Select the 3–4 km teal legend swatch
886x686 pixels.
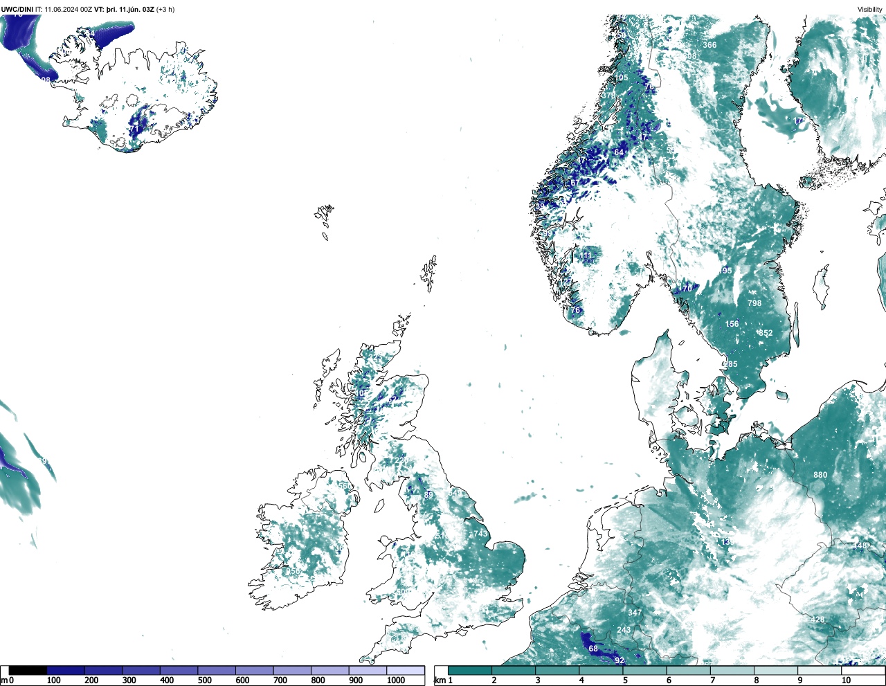click(557, 670)
